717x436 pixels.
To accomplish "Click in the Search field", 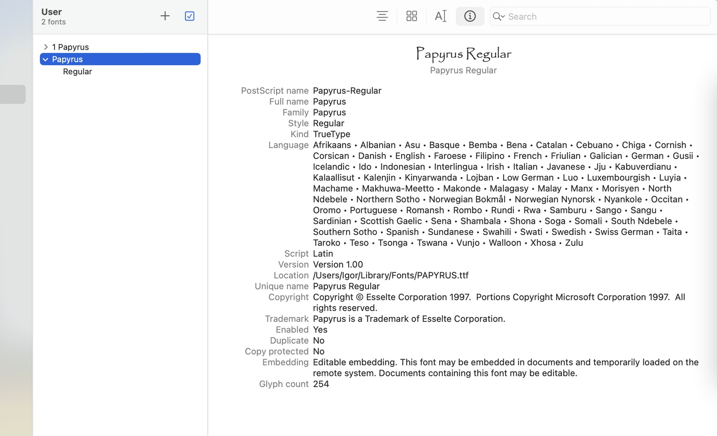I will pos(600,17).
